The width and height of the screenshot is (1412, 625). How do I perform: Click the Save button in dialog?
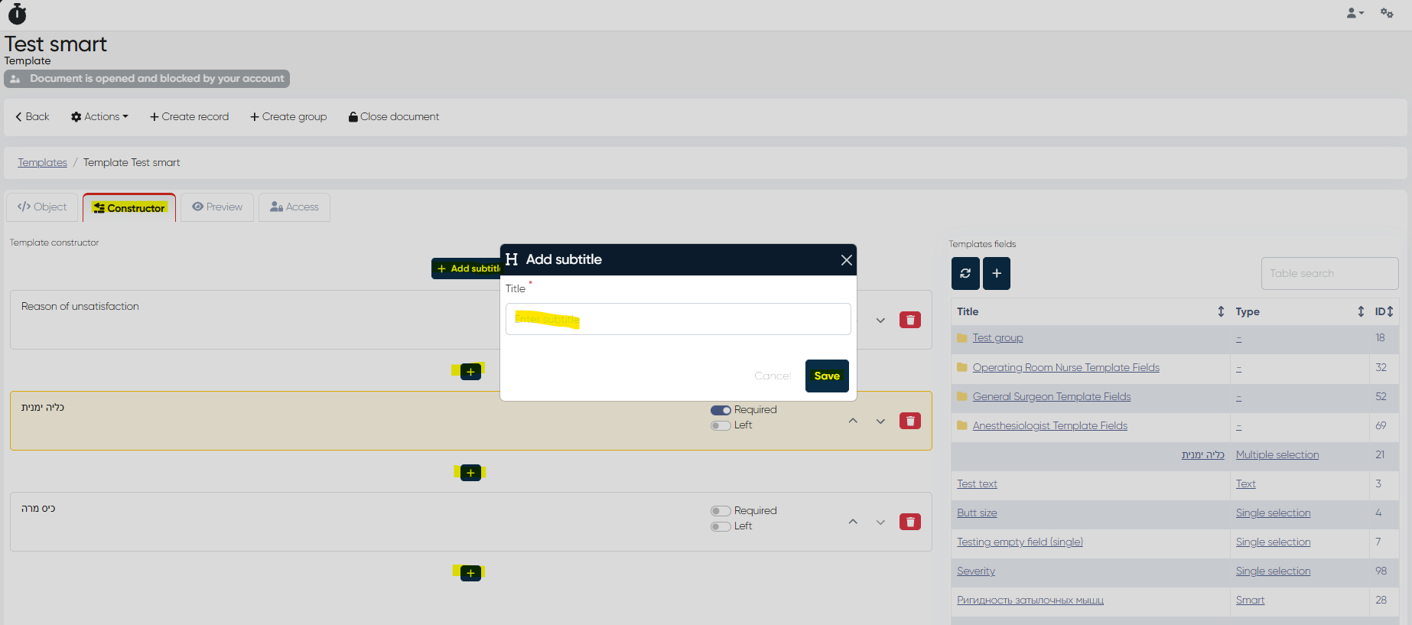click(x=827, y=376)
